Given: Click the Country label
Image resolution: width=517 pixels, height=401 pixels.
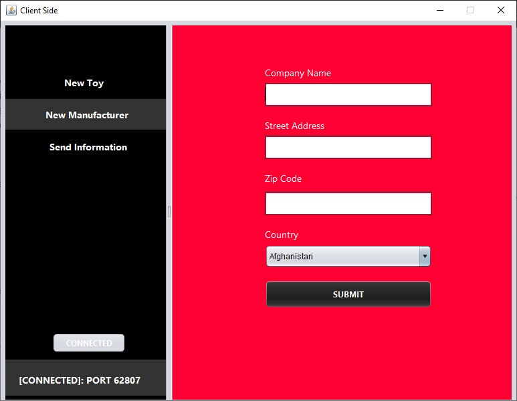Looking at the screenshot, I should (282, 235).
